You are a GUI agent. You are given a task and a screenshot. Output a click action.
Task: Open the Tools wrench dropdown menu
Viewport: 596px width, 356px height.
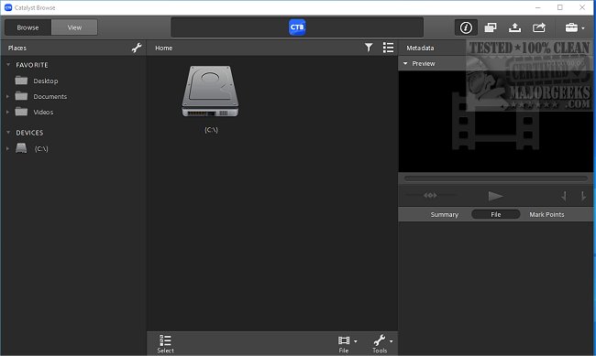382,344
